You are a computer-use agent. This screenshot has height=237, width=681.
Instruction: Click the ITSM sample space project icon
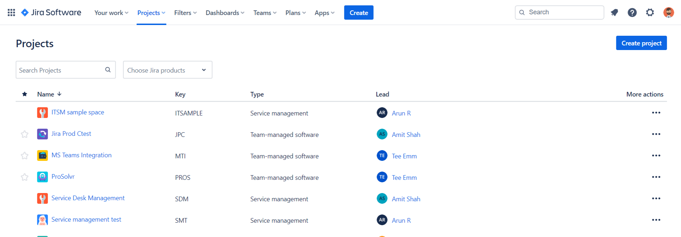click(43, 113)
